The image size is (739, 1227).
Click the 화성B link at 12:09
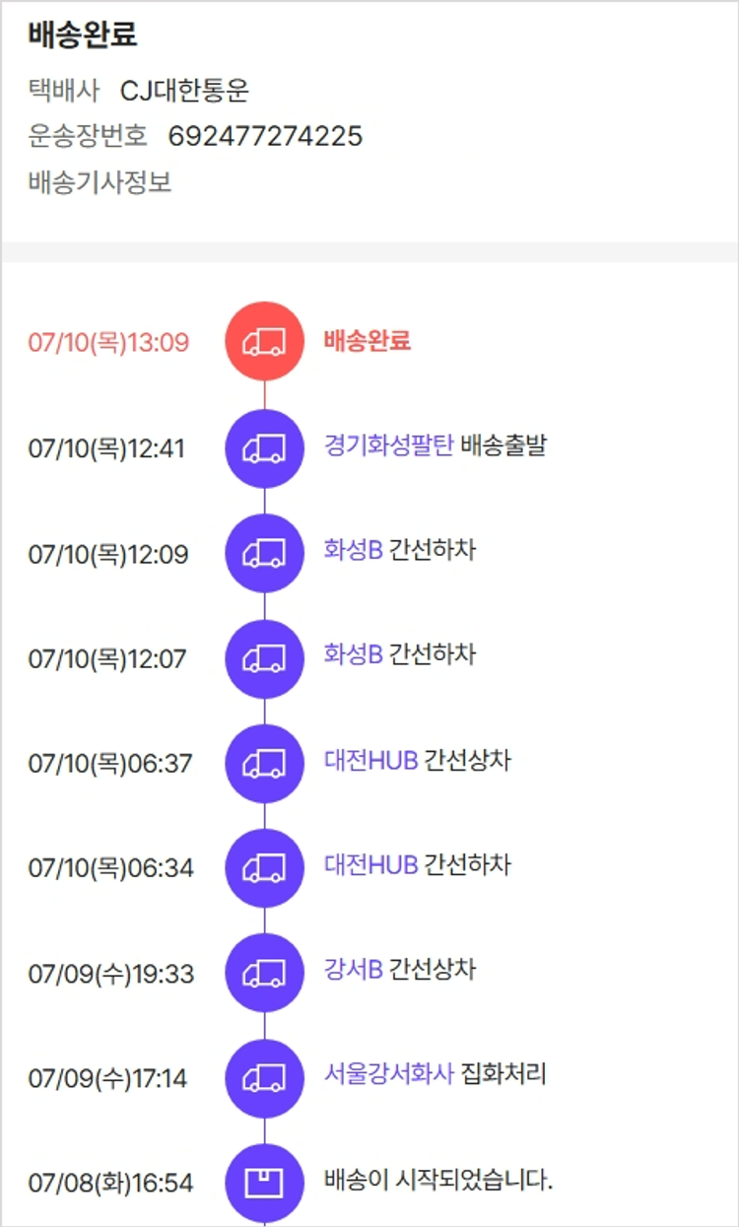pyautogui.click(x=353, y=550)
